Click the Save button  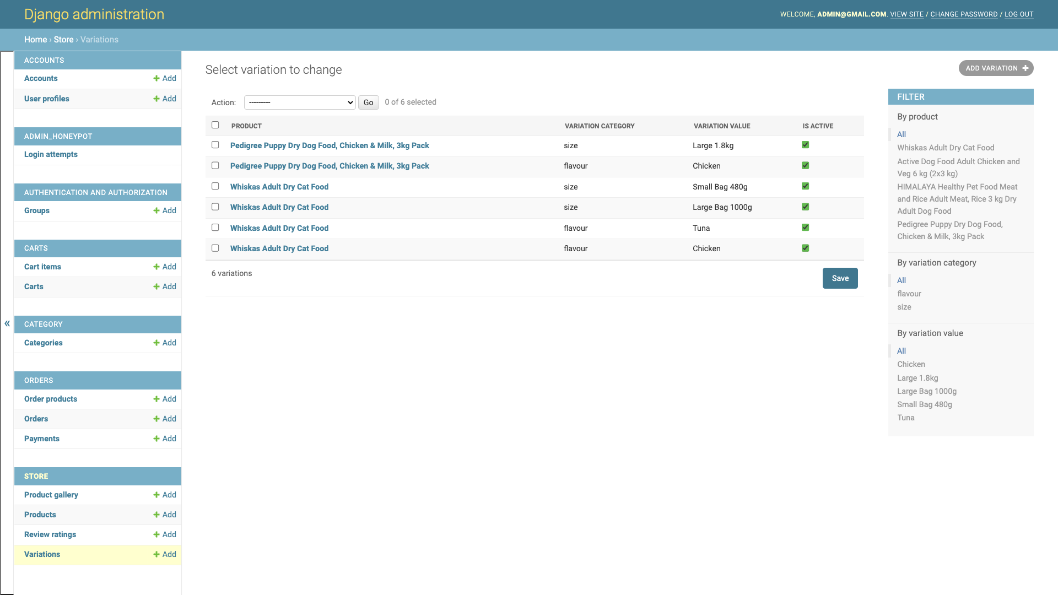(840, 278)
